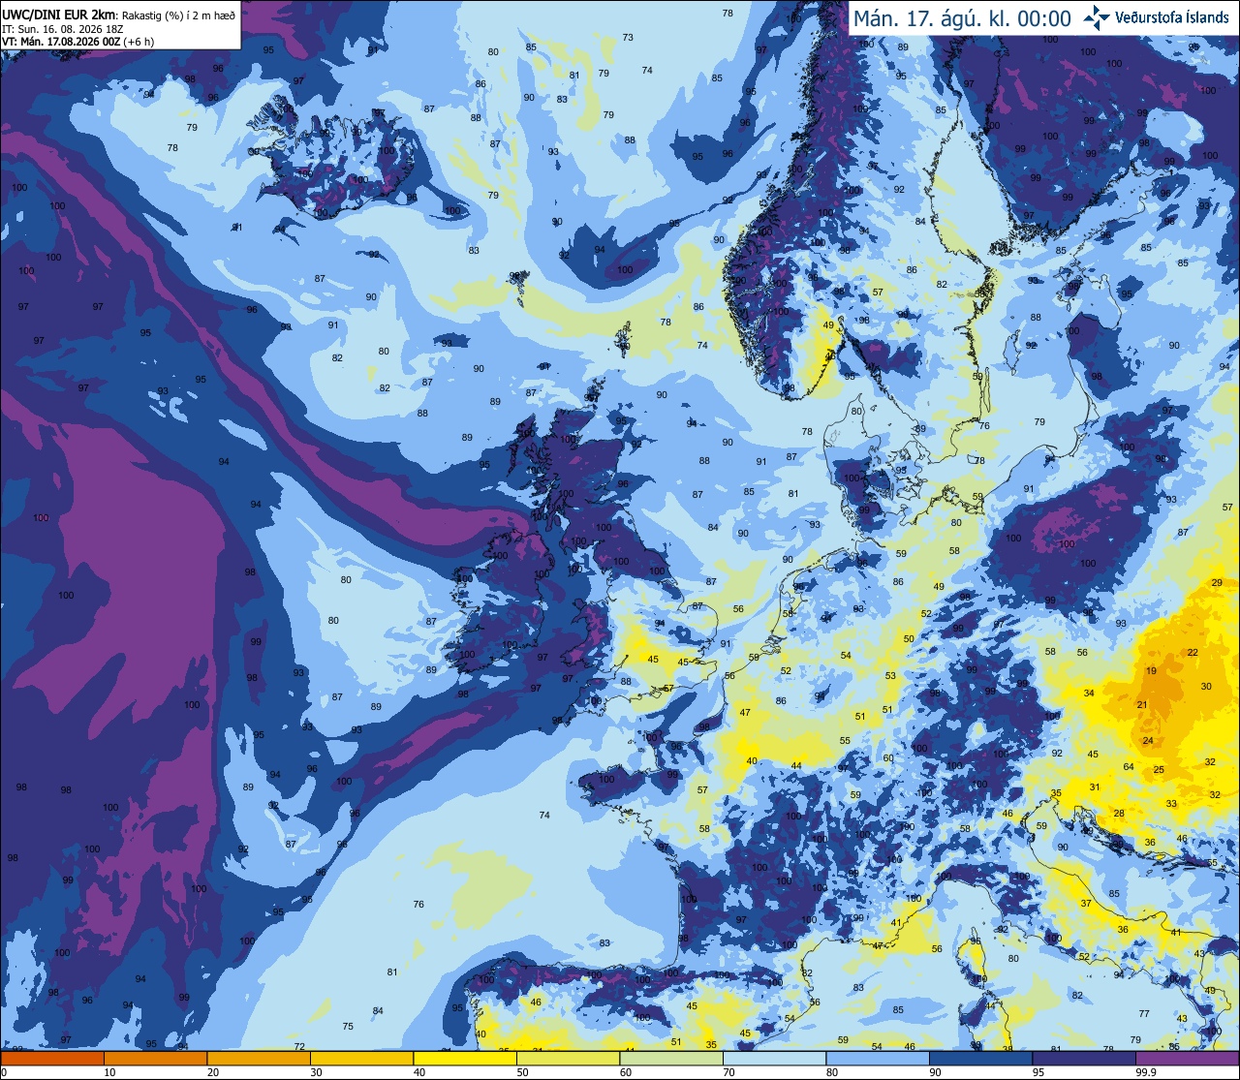Click the value 75 near the bottom left ocean
Image resolution: width=1240 pixels, height=1080 pixels.
[348, 1027]
